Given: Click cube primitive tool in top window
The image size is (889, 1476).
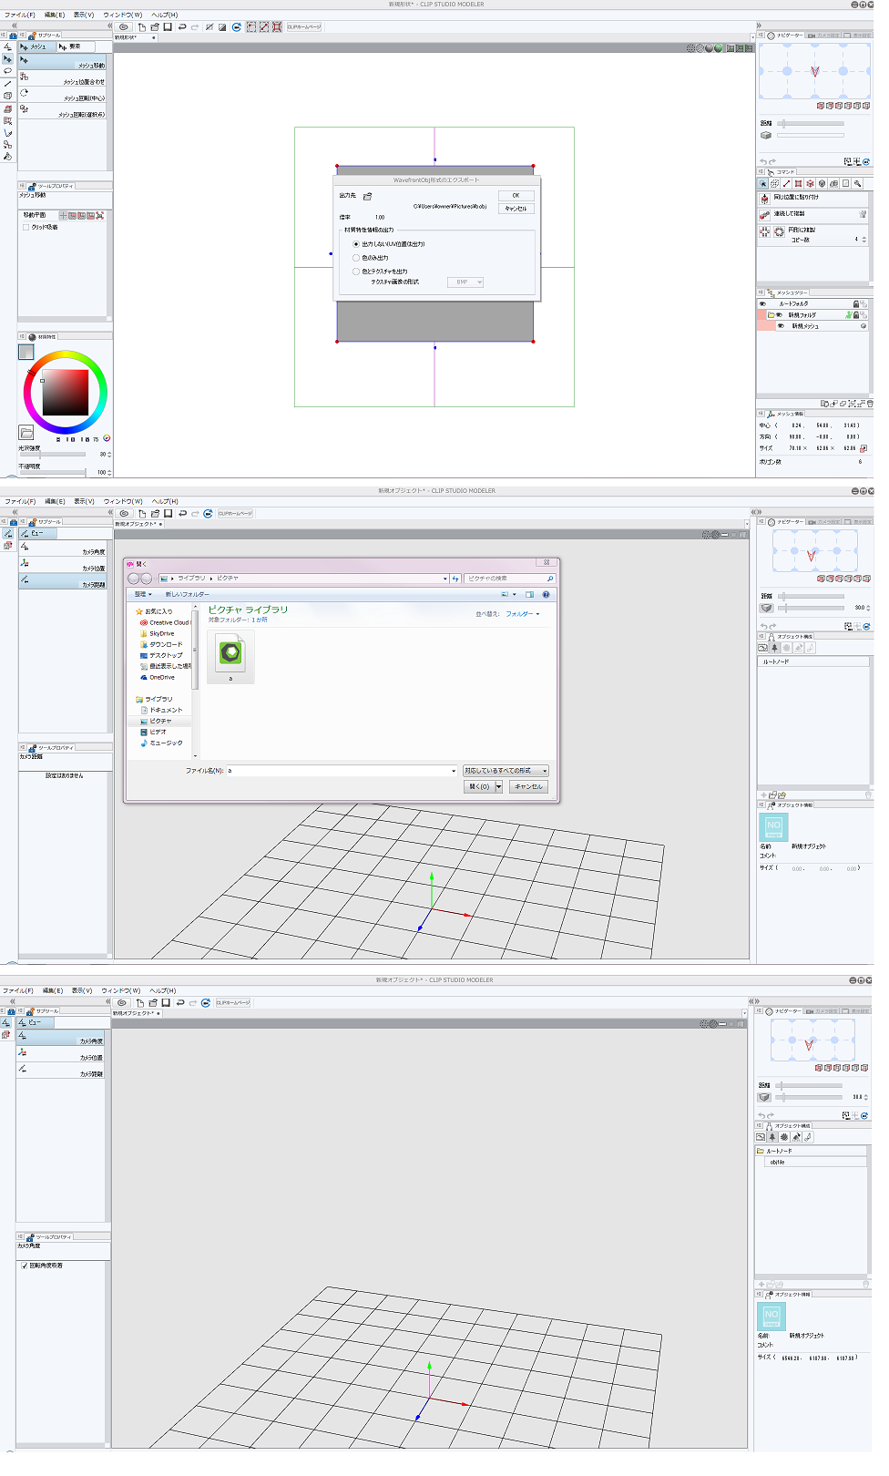Looking at the screenshot, I should click(x=7, y=96).
